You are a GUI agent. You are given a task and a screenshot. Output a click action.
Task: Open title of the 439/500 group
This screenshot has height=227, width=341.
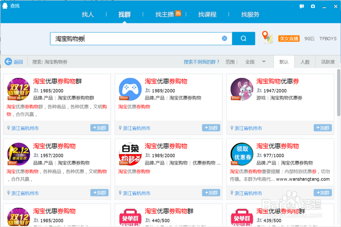click(x=281, y=211)
